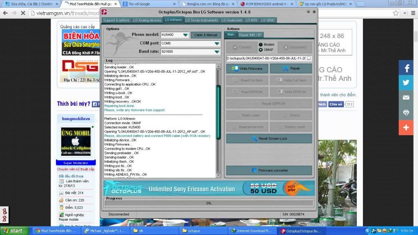Click the Octoplus title bar icon

click(x=104, y=12)
